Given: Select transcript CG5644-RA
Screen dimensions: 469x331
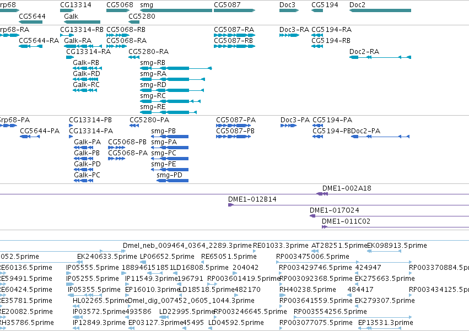Looking at the screenshot, I should tap(30, 46).
